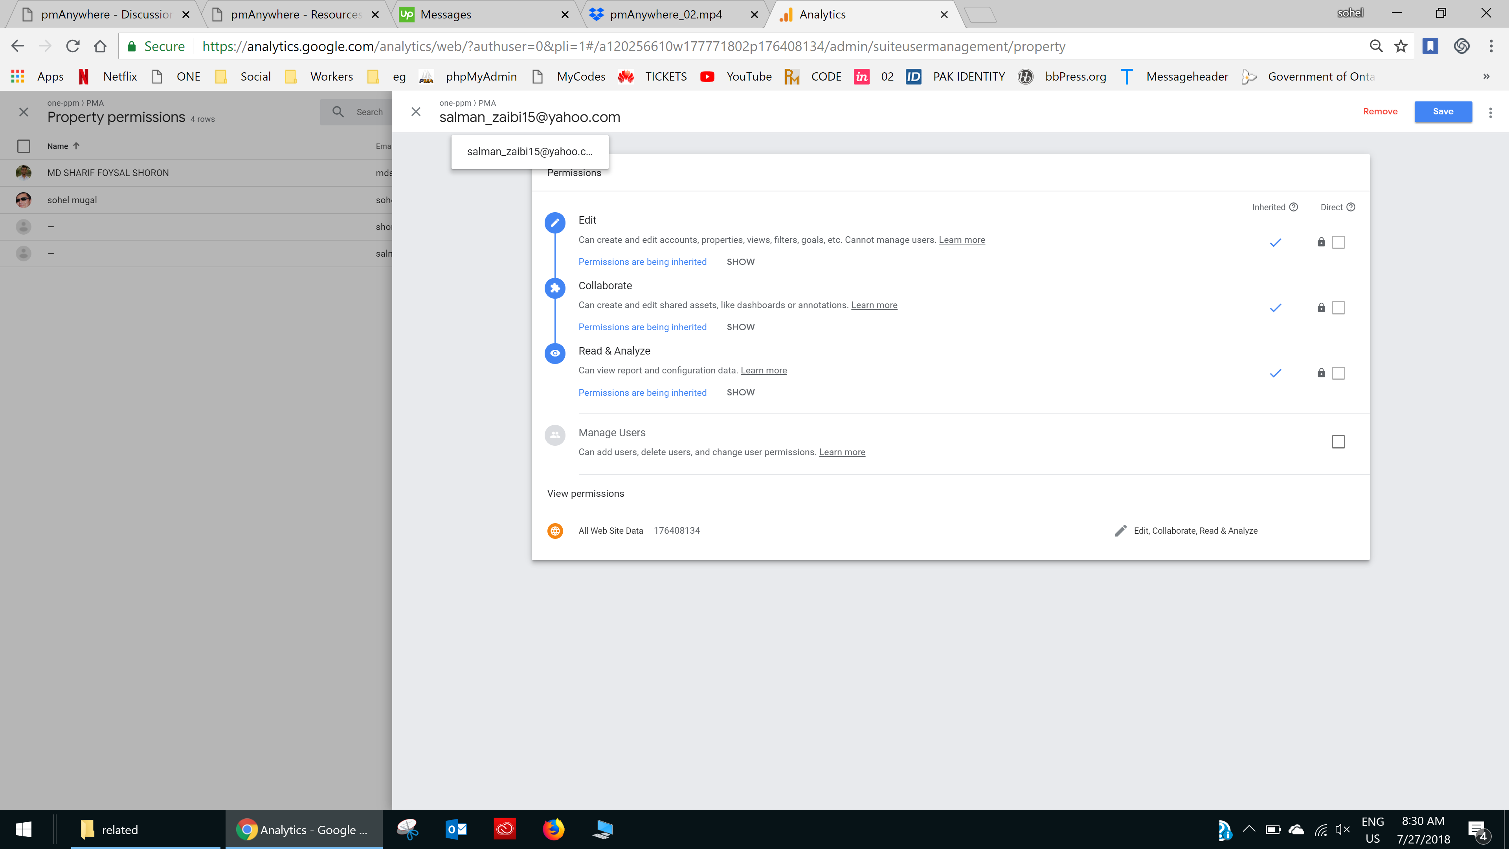Click the Inherited help question-mark icon

[1293, 207]
